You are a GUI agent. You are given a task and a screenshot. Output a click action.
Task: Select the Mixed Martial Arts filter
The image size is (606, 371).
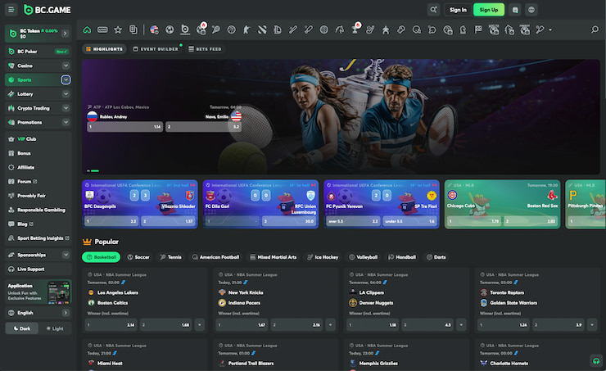tap(274, 257)
